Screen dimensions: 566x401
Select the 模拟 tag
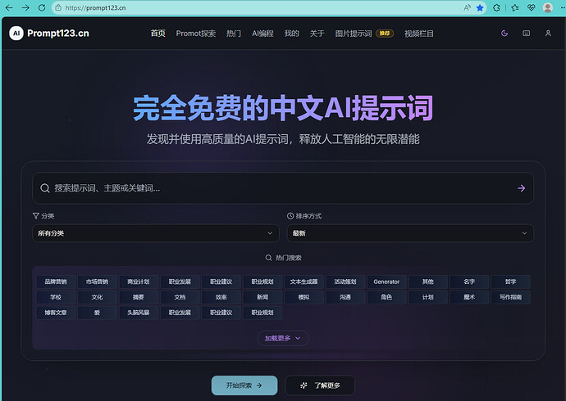304,297
